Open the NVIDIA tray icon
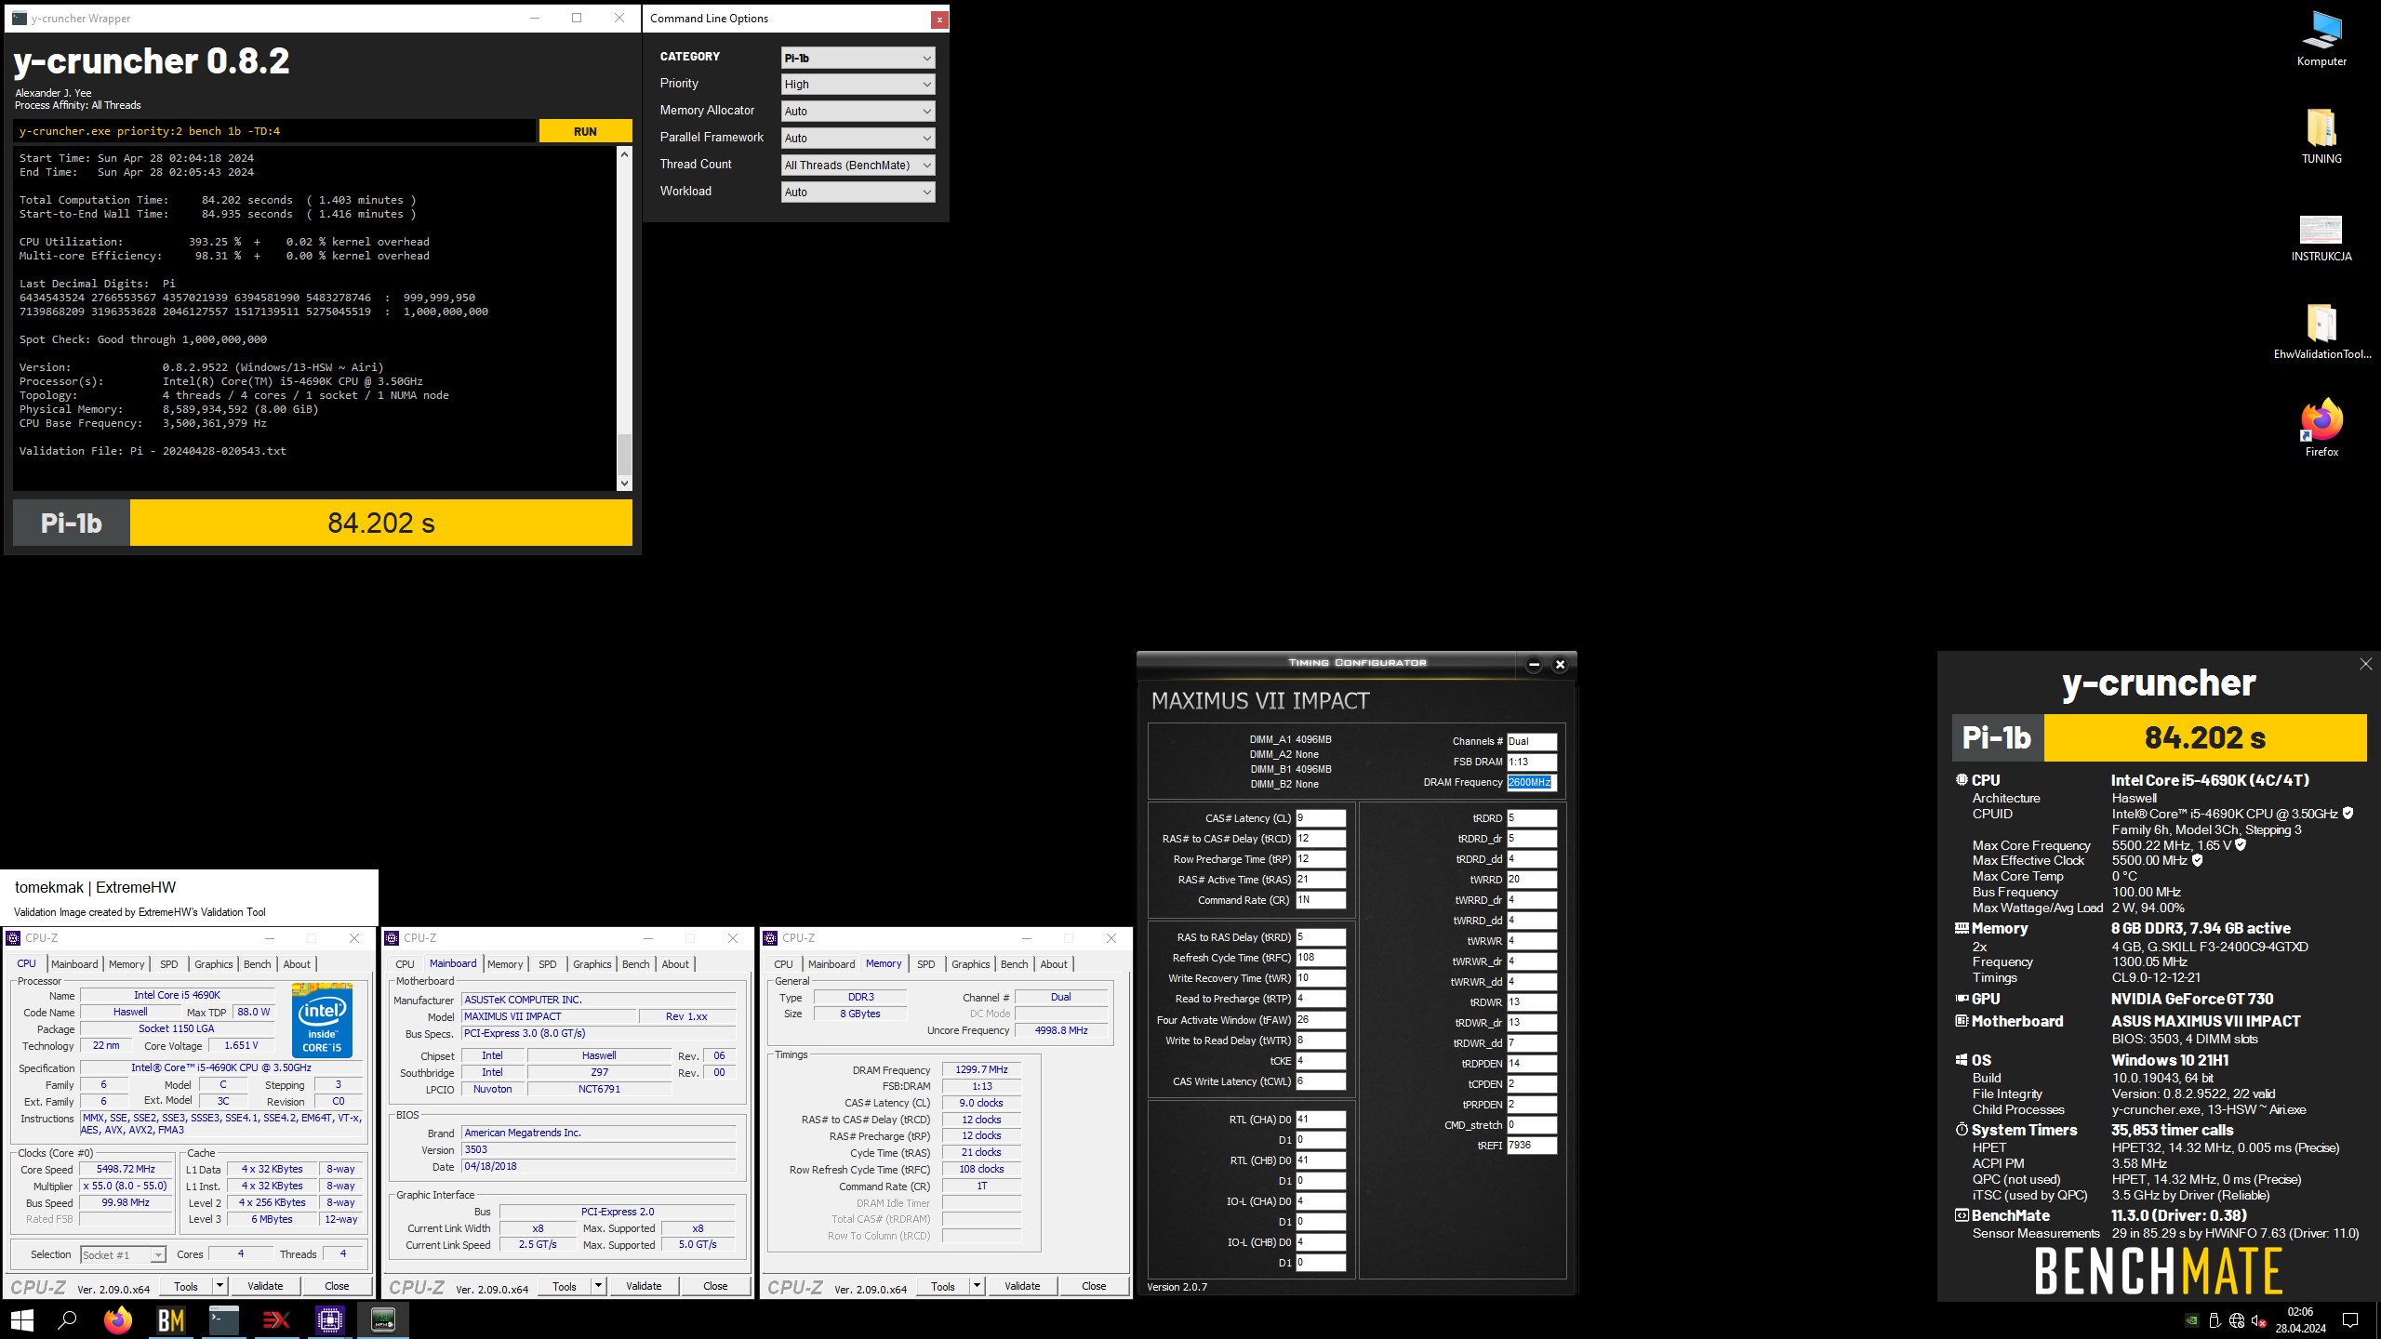2381x1339 pixels. pos(2192,1320)
